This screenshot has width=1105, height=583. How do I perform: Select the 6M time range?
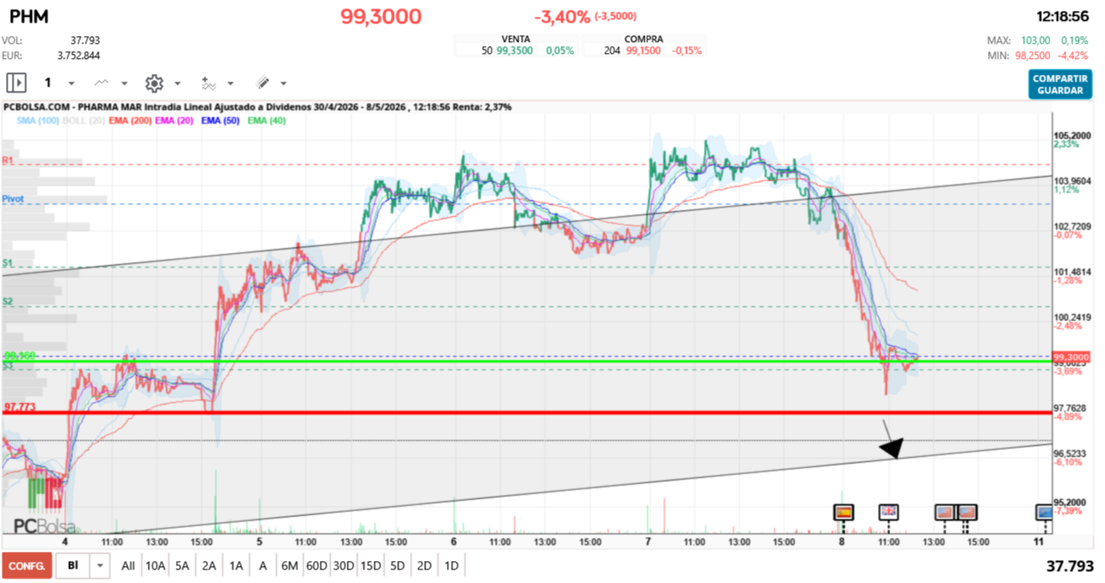coord(290,566)
